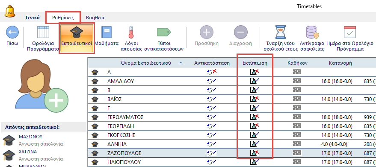Toggle Εκτύπωση print flag for ΒΑΪΟΣ

pyautogui.click(x=255, y=99)
